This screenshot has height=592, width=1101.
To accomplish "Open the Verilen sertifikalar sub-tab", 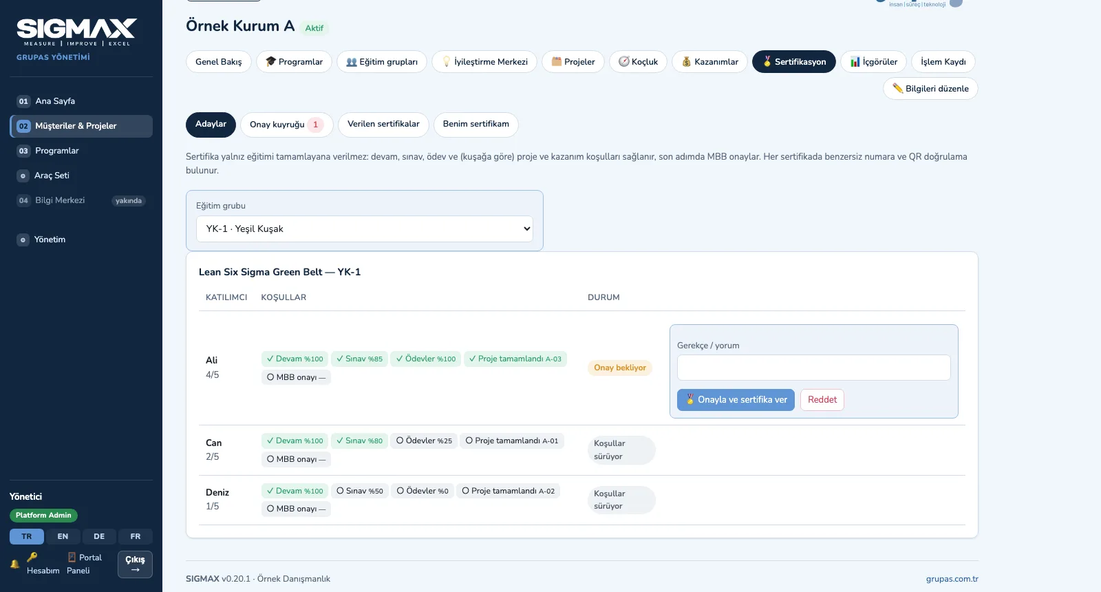I will click(383, 125).
